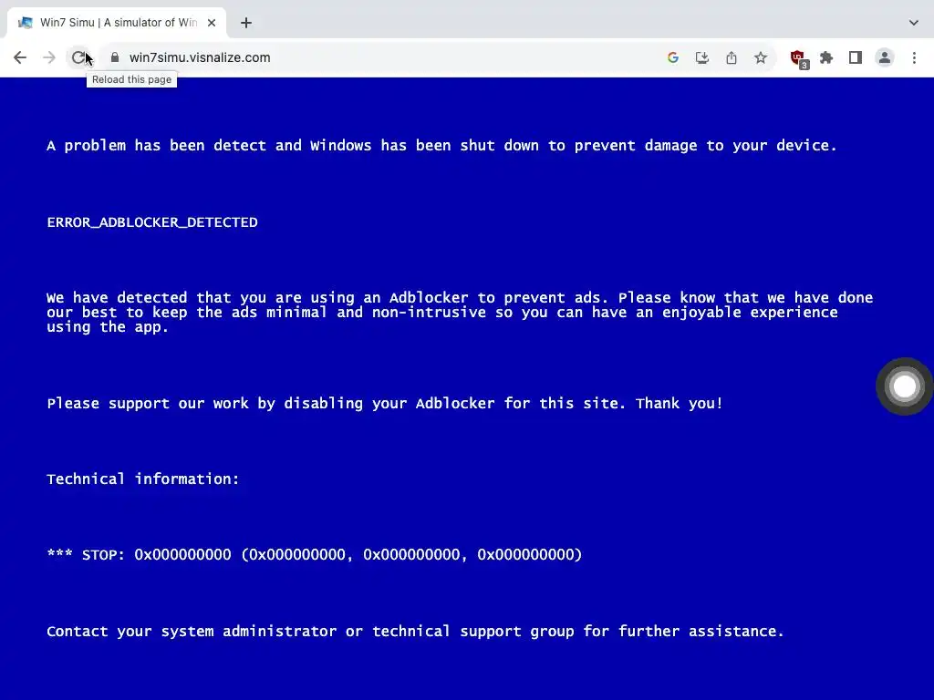The width and height of the screenshot is (934, 700).
Task: Open the user profile menu
Action: (x=885, y=57)
